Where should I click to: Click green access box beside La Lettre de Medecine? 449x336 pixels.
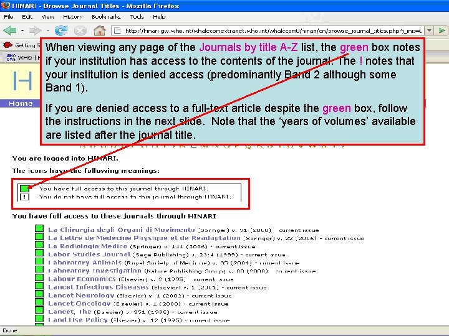click(x=39, y=236)
